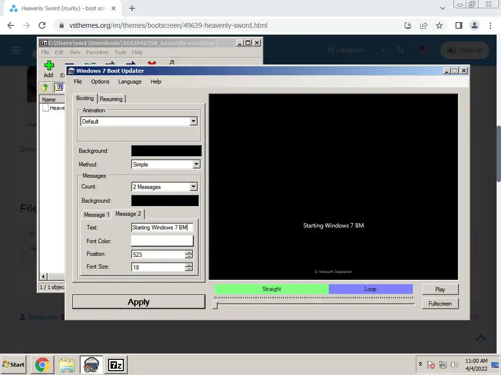Open the Help menu in Boot Updater
The width and height of the screenshot is (501, 375).
pyautogui.click(x=156, y=82)
